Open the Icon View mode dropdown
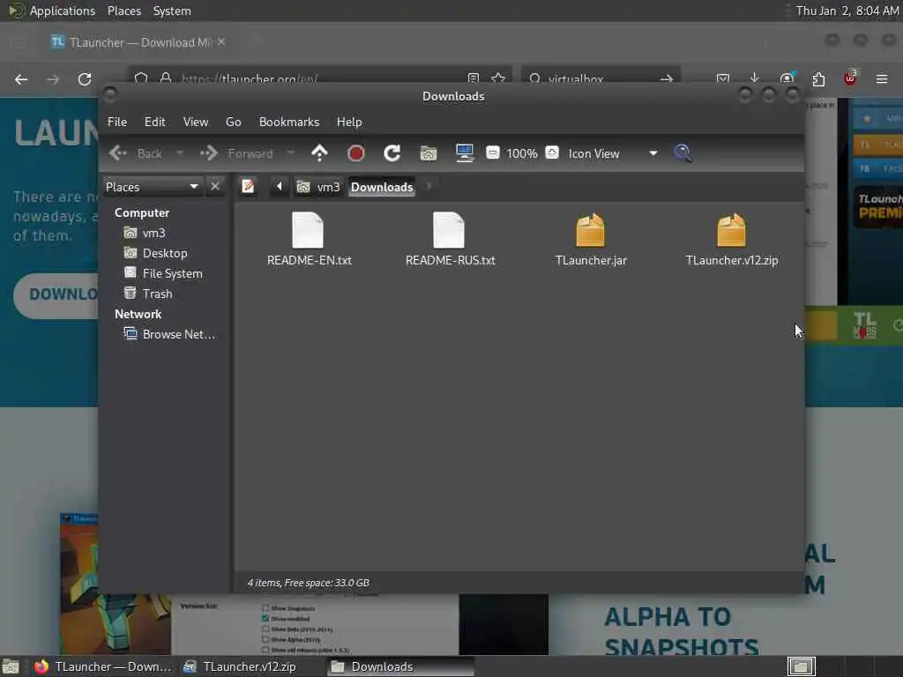903x677 pixels. (x=613, y=153)
